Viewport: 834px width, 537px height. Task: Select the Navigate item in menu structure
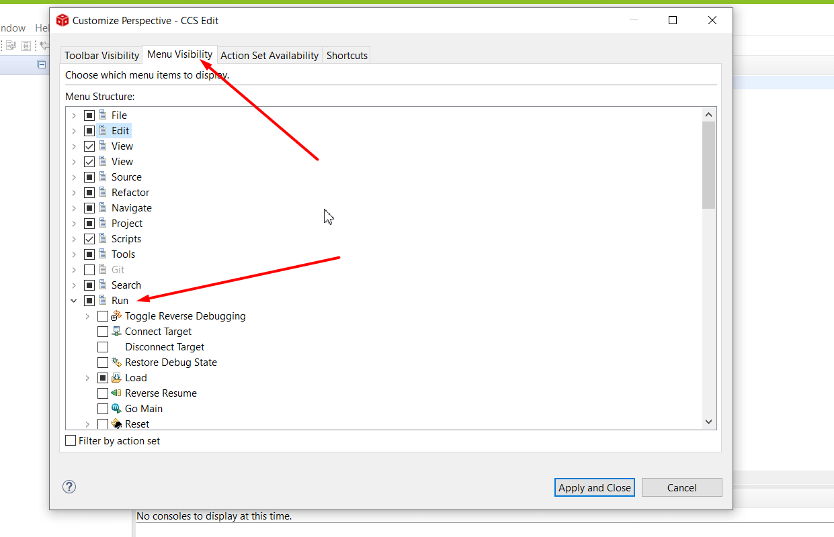131,208
